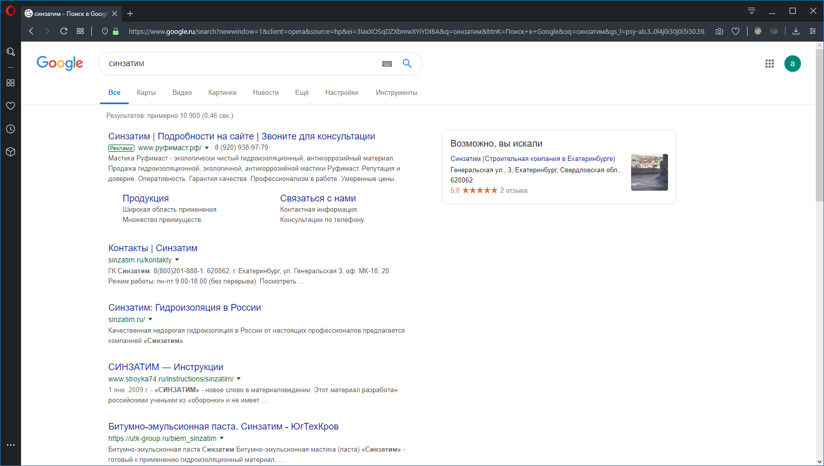Image resolution: width=824 pixels, height=466 pixels.
Task: Switch to Новости results tab
Action: pyautogui.click(x=266, y=93)
